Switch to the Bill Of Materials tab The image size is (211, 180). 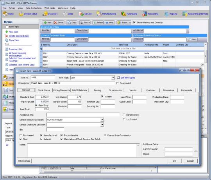pos(79,90)
